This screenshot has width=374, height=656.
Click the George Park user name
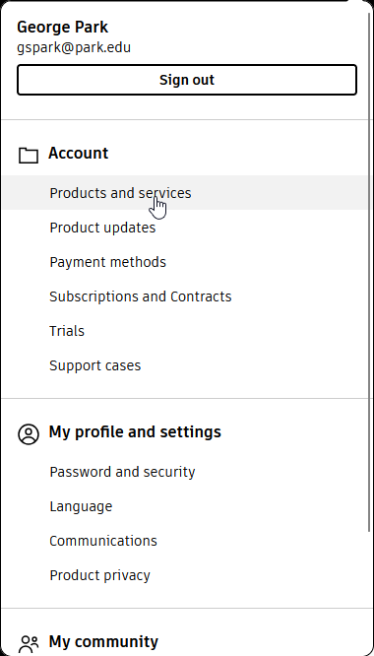coord(62,28)
